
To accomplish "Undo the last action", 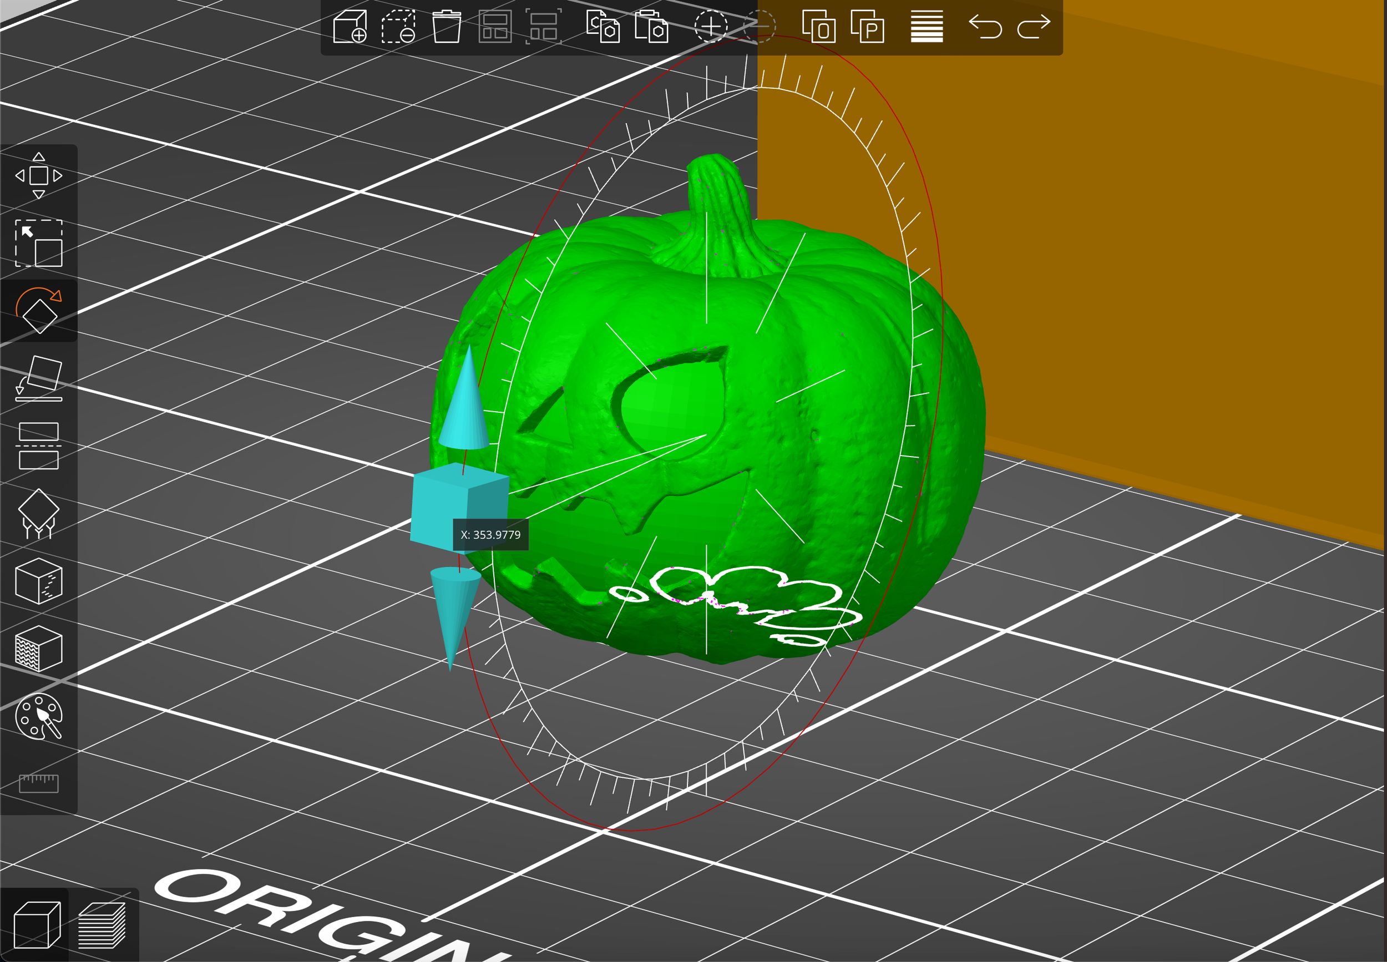I will (x=985, y=26).
